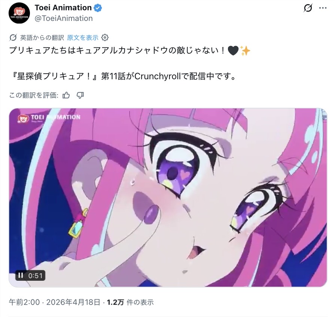
Task: View the 1.2万 views count
Action: (130, 302)
